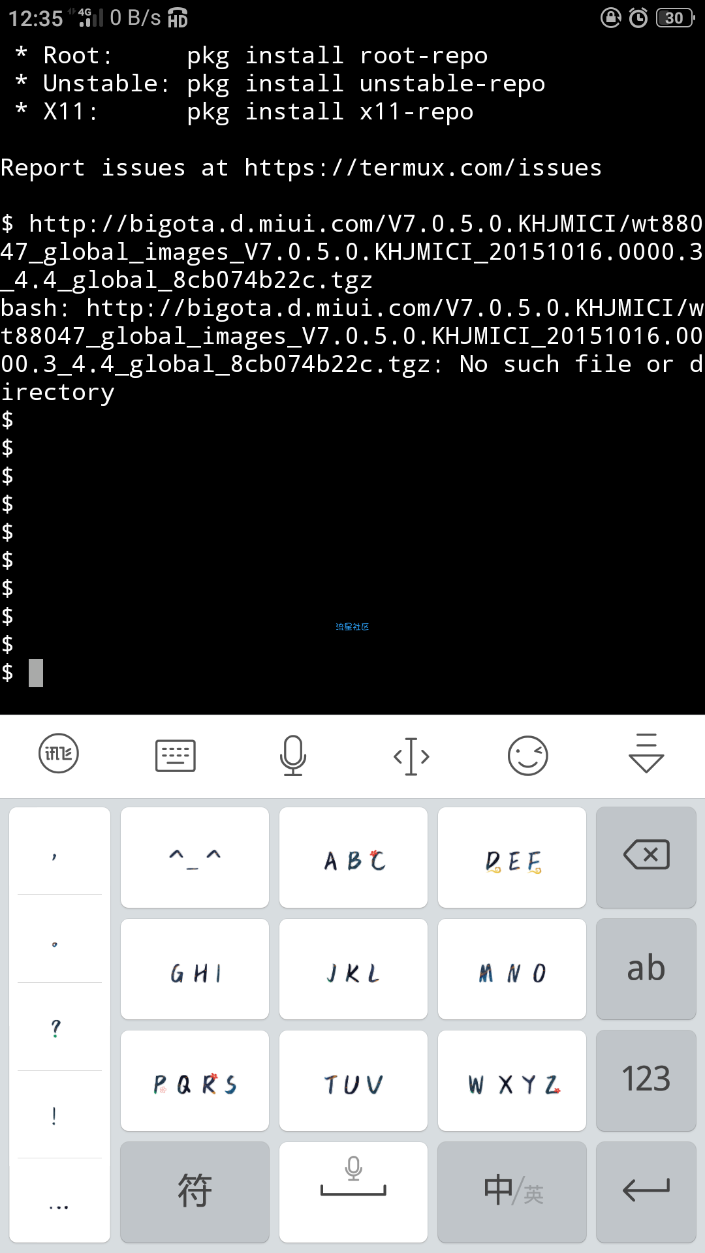Viewport: 705px width, 1253px height.
Task: Tap the space bar with microphone
Action: click(x=353, y=1192)
